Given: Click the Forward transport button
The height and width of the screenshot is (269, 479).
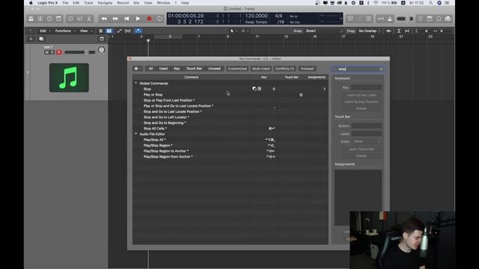Looking at the screenshot, I should pos(115,19).
